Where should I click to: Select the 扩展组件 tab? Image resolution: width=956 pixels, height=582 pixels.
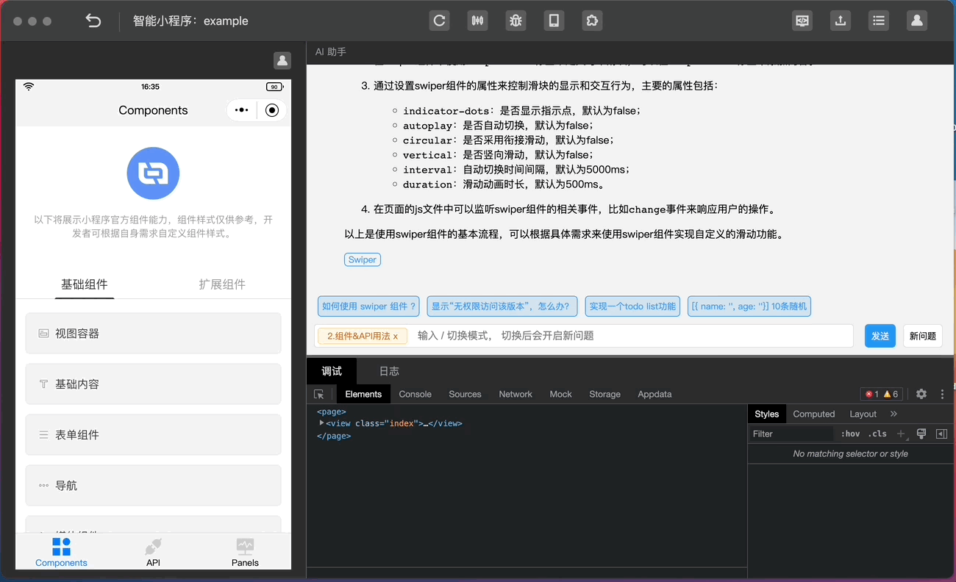tap(222, 284)
